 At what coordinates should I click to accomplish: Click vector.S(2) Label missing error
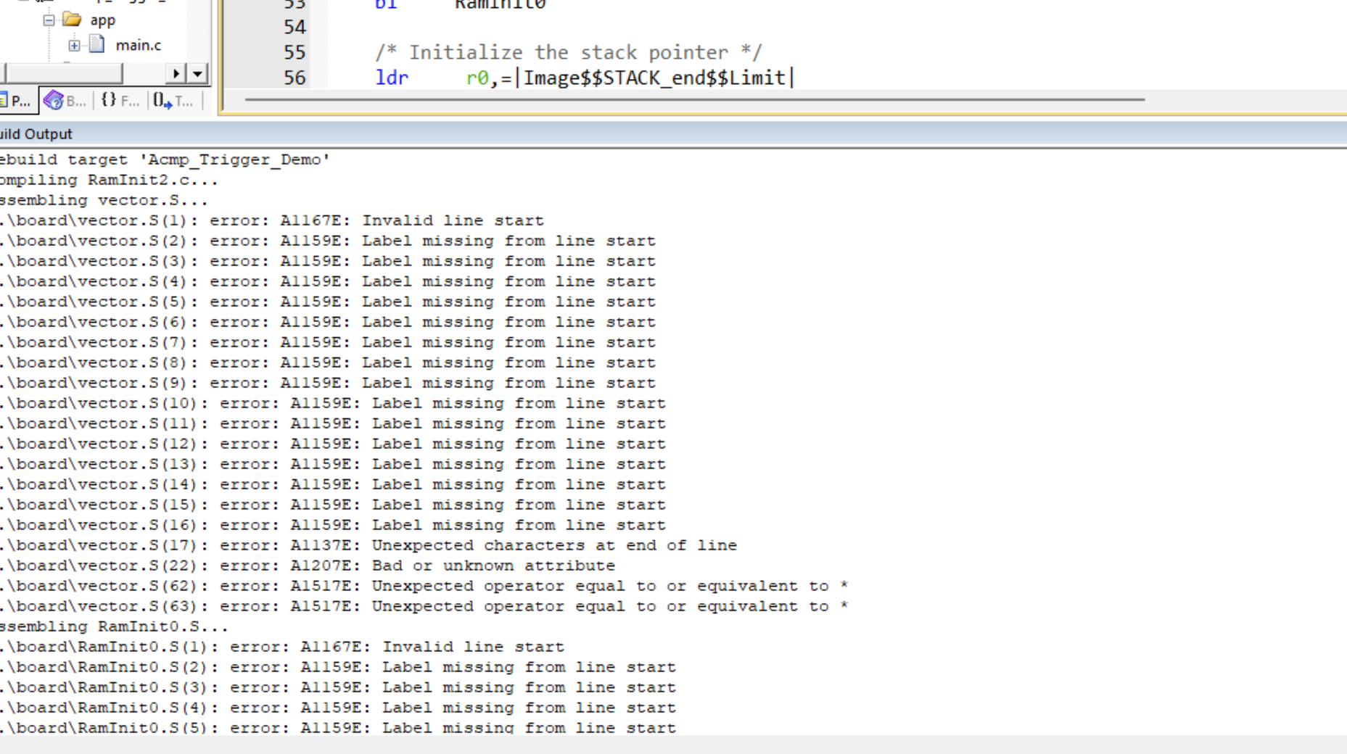coord(328,241)
